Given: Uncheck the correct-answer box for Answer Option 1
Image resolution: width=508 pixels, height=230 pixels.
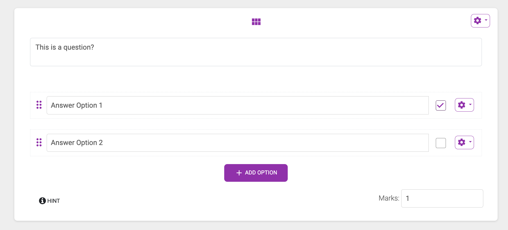Looking at the screenshot, I should (x=441, y=105).
